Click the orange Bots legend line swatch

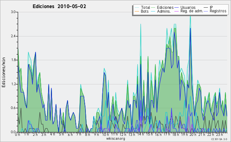137,11
